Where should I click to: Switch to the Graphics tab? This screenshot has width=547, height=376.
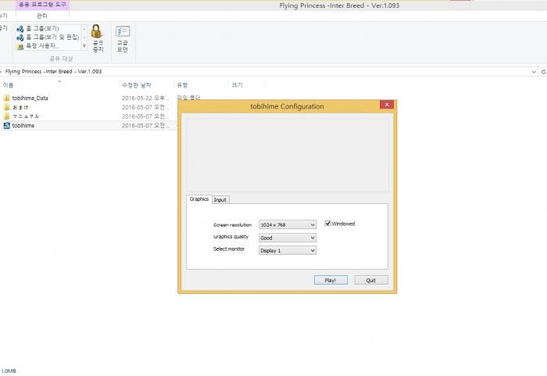pos(199,199)
